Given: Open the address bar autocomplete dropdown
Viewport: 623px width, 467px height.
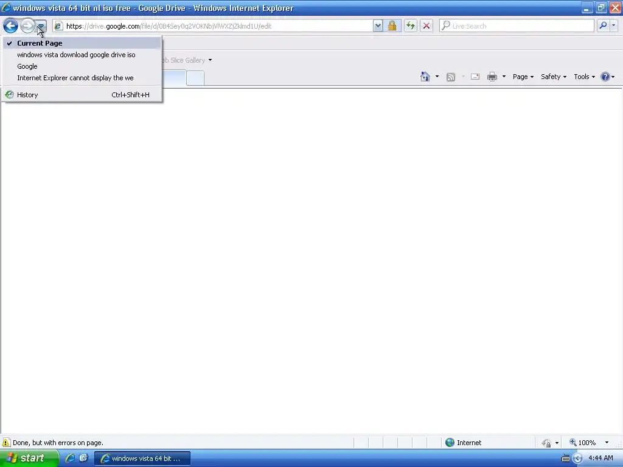Looking at the screenshot, I should tap(378, 26).
